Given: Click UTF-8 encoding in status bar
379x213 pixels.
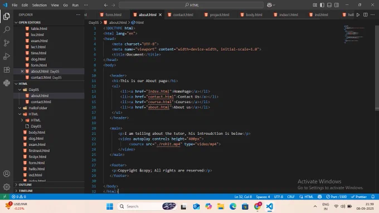Looking at the screenshot, I should click(279, 197).
